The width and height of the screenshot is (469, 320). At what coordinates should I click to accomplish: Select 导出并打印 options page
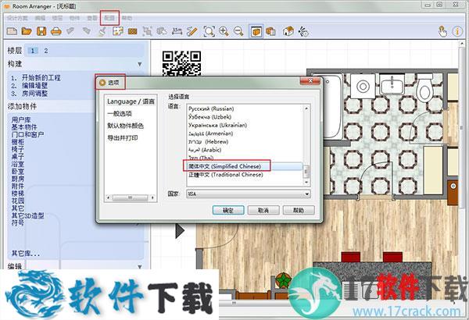(x=123, y=137)
